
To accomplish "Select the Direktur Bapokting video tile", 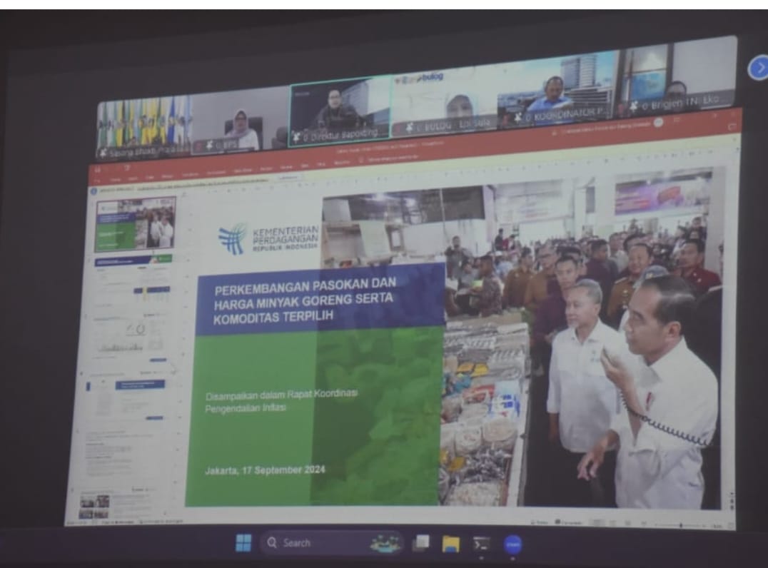I will click(x=340, y=111).
